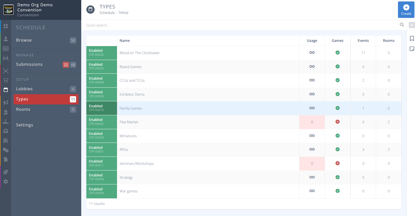The width and height of the screenshot is (415, 216).
Task: Open the inbox tray icon in sidebar
Action: (6, 131)
